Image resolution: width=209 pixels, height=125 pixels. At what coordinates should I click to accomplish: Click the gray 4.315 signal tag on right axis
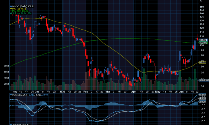[x=202, y=98]
